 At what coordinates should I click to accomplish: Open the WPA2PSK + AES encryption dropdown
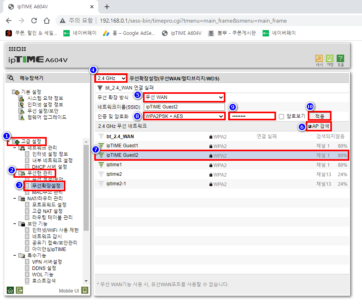click(x=184, y=116)
